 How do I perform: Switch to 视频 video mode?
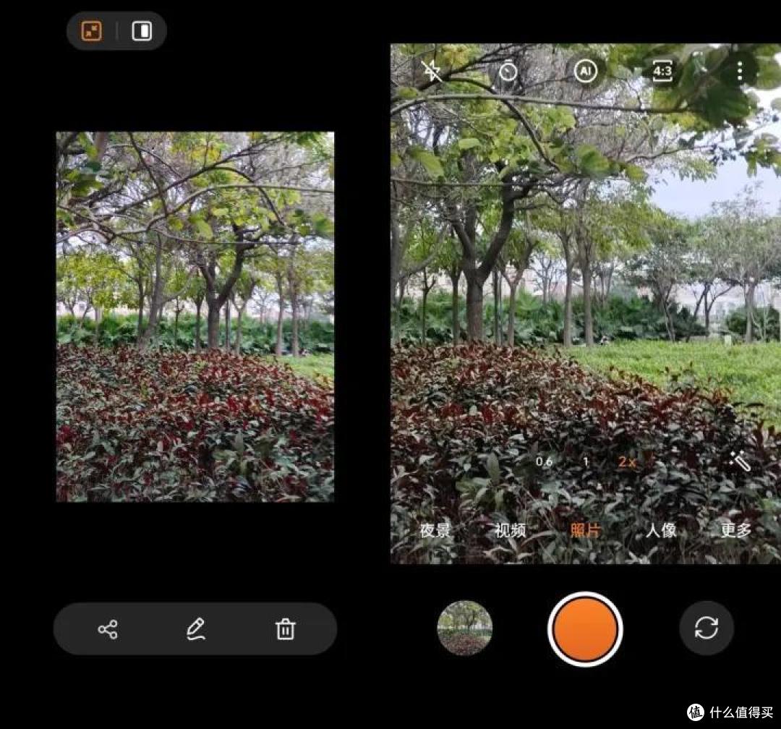point(510,530)
